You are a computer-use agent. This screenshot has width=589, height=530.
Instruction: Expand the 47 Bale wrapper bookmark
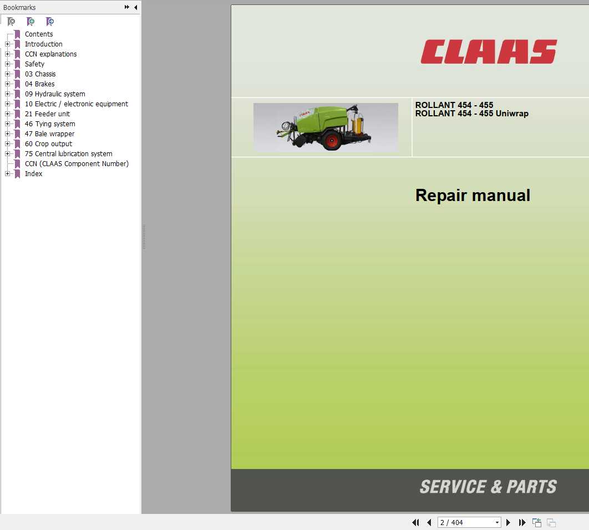coord(7,133)
